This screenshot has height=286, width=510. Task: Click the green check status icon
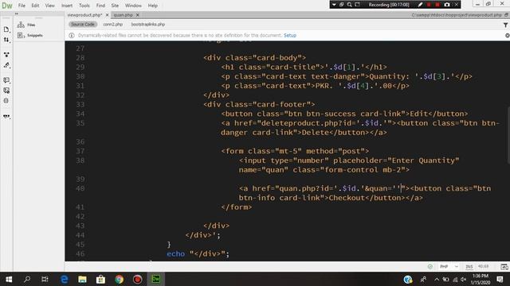coord(430,267)
